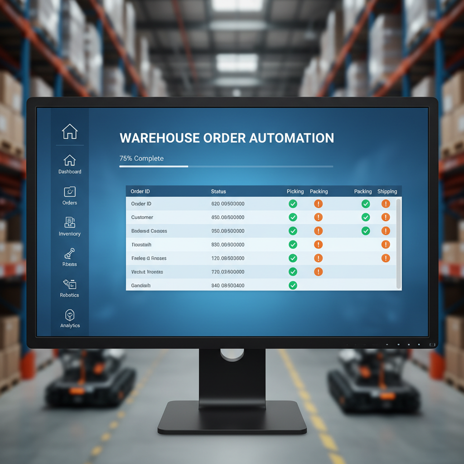
Task: Toggle green Picking check in Gandiaih row
Action: point(293,285)
